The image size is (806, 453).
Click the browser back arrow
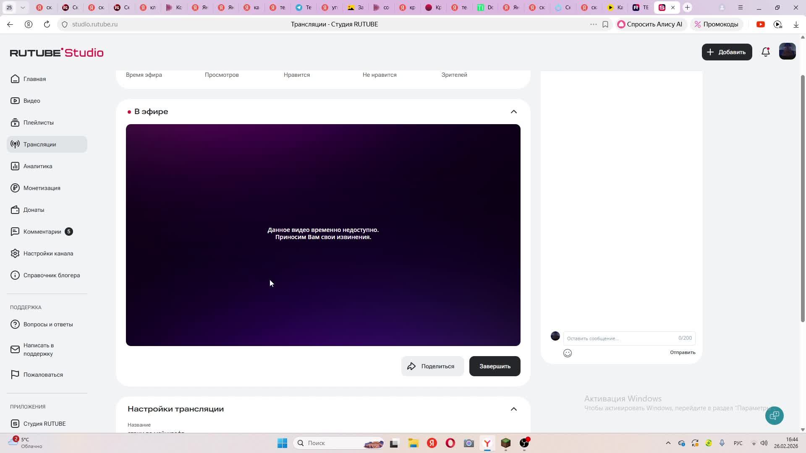(x=10, y=24)
